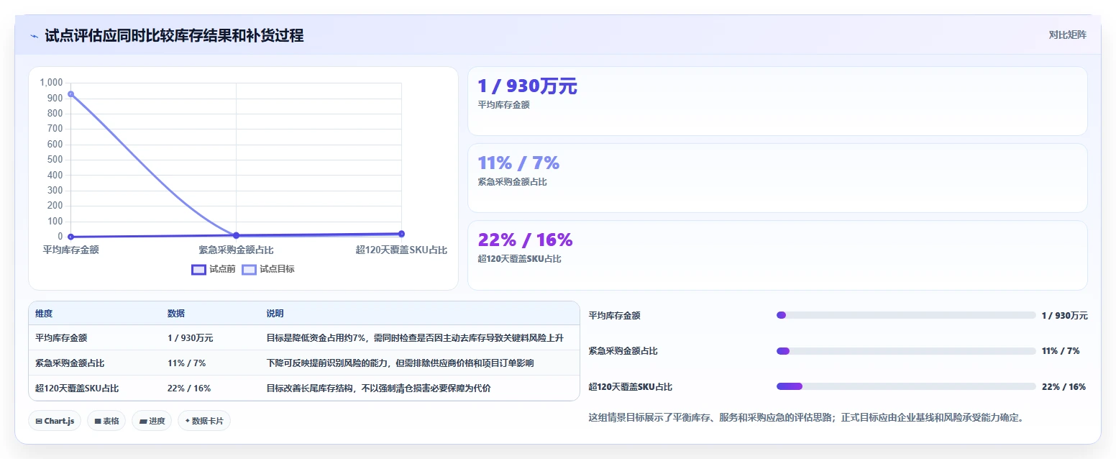Click the description starting 目标是降低资金占用约7%
This screenshot has width=1116, height=459.
pos(415,337)
